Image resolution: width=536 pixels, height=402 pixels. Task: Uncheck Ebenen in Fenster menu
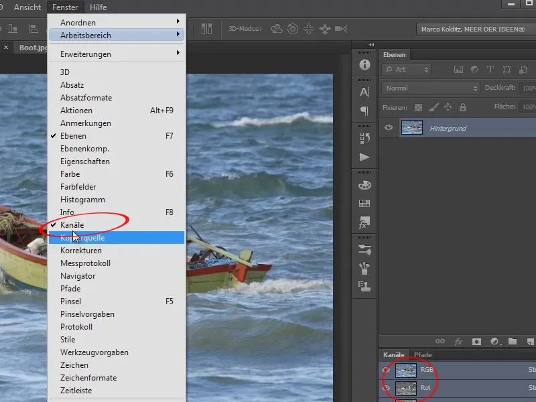pyautogui.click(x=117, y=136)
